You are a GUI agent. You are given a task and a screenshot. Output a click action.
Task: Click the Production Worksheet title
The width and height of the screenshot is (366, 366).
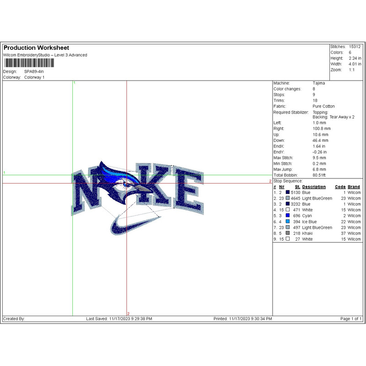(x=36, y=48)
